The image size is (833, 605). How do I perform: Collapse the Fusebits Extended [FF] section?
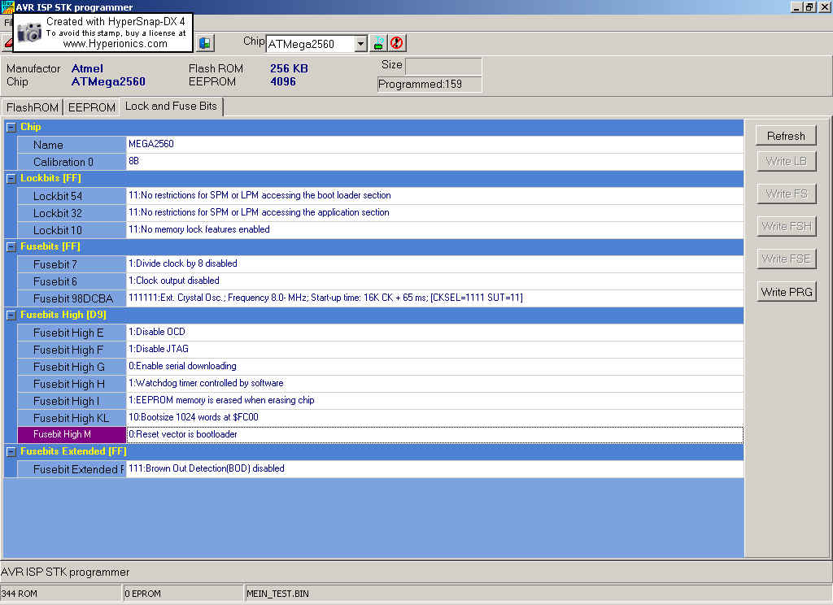[11, 451]
